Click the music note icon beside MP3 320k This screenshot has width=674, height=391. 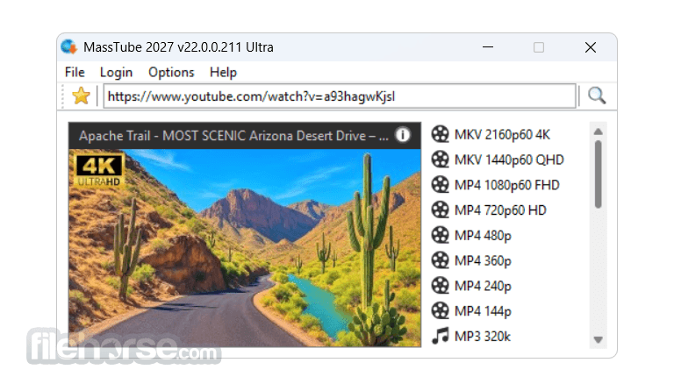441,336
